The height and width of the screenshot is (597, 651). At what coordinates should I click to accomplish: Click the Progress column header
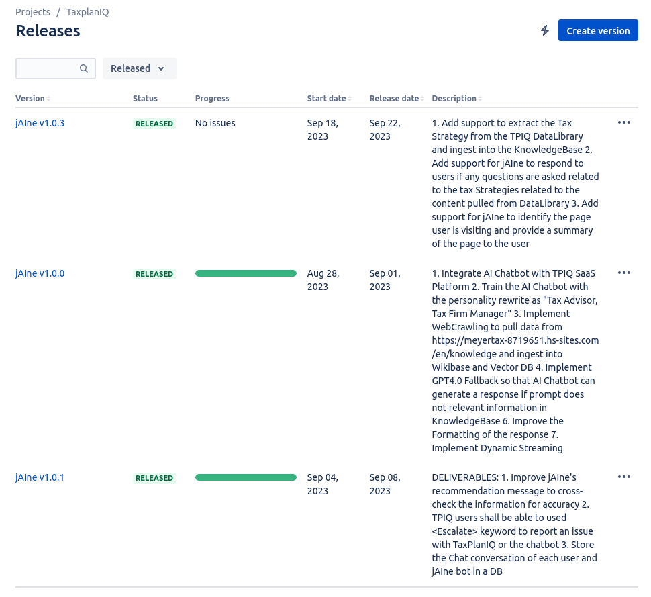click(212, 99)
